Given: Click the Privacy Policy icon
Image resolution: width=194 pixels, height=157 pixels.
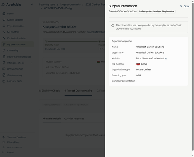Looking at the screenshot, I should pyautogui.click(x=3, y=142).
